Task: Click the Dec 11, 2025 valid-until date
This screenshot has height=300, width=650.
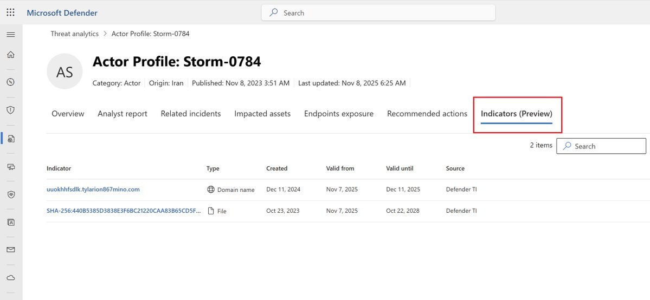Action: tap(403, 190)
